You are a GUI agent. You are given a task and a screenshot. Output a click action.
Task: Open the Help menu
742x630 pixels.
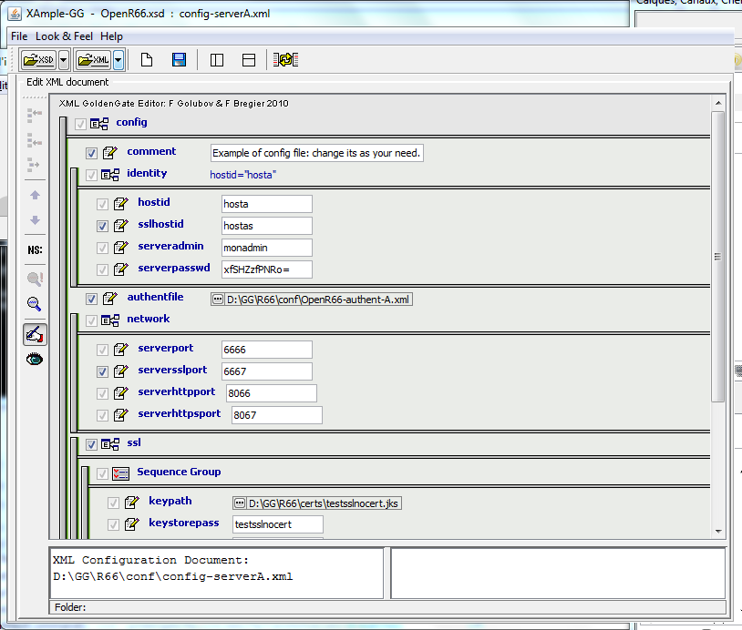click(112, 36)
